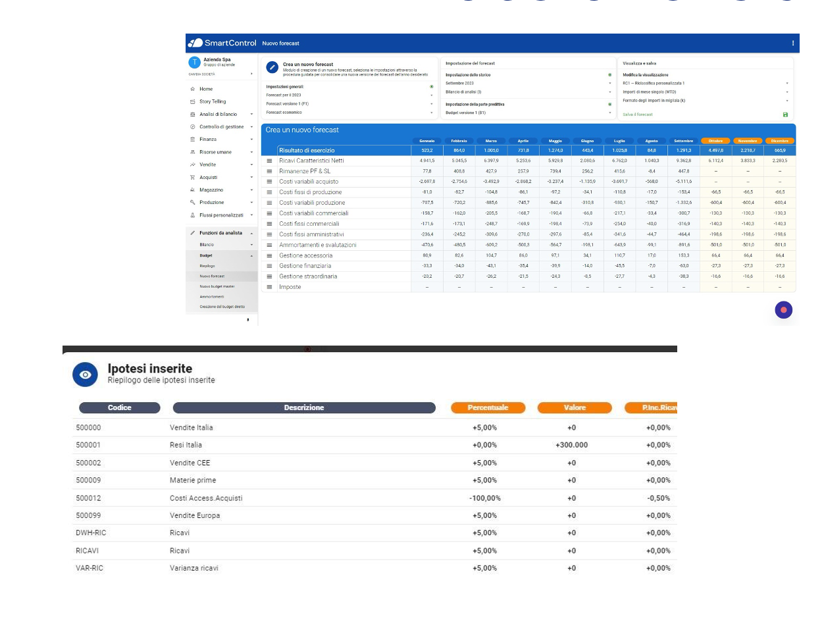Click the eye icon next to Ipotesi inserite

point(85,374)
